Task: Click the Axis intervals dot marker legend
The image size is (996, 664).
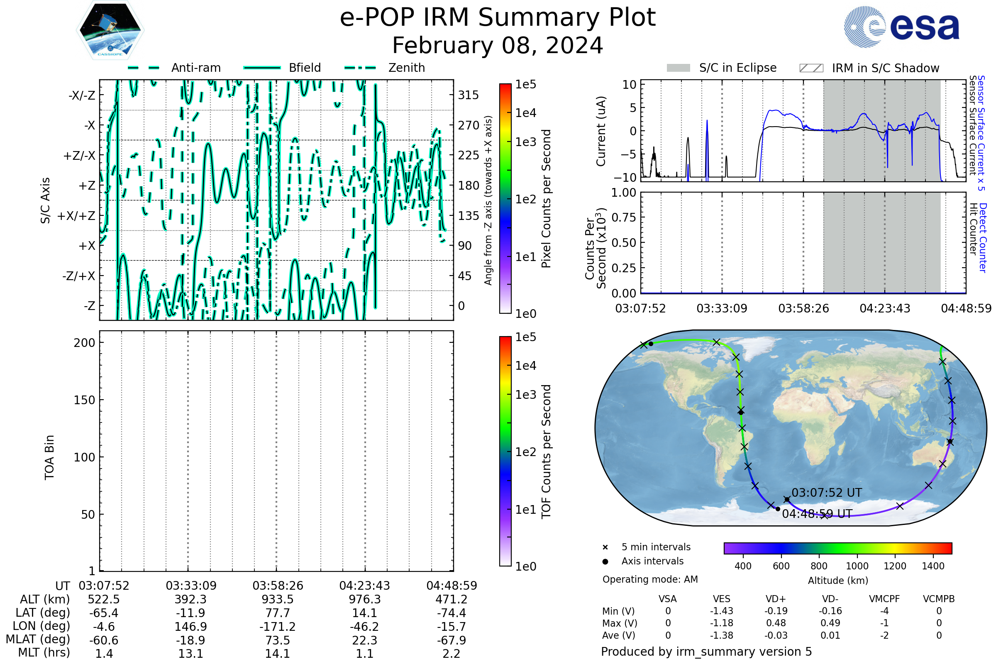Action: point(605,561)
